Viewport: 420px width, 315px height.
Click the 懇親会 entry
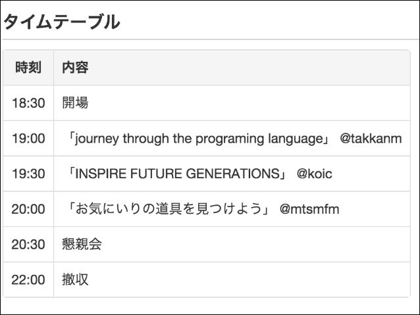coord(82,244)
